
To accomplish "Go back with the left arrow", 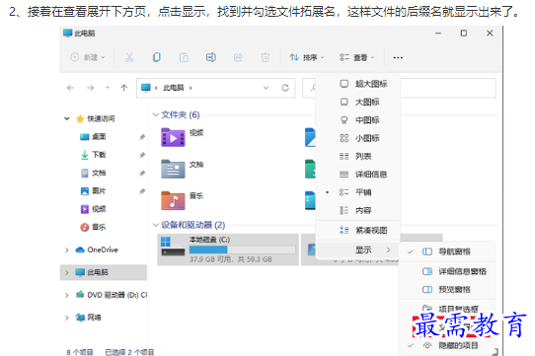I will (x=71, y=88).
